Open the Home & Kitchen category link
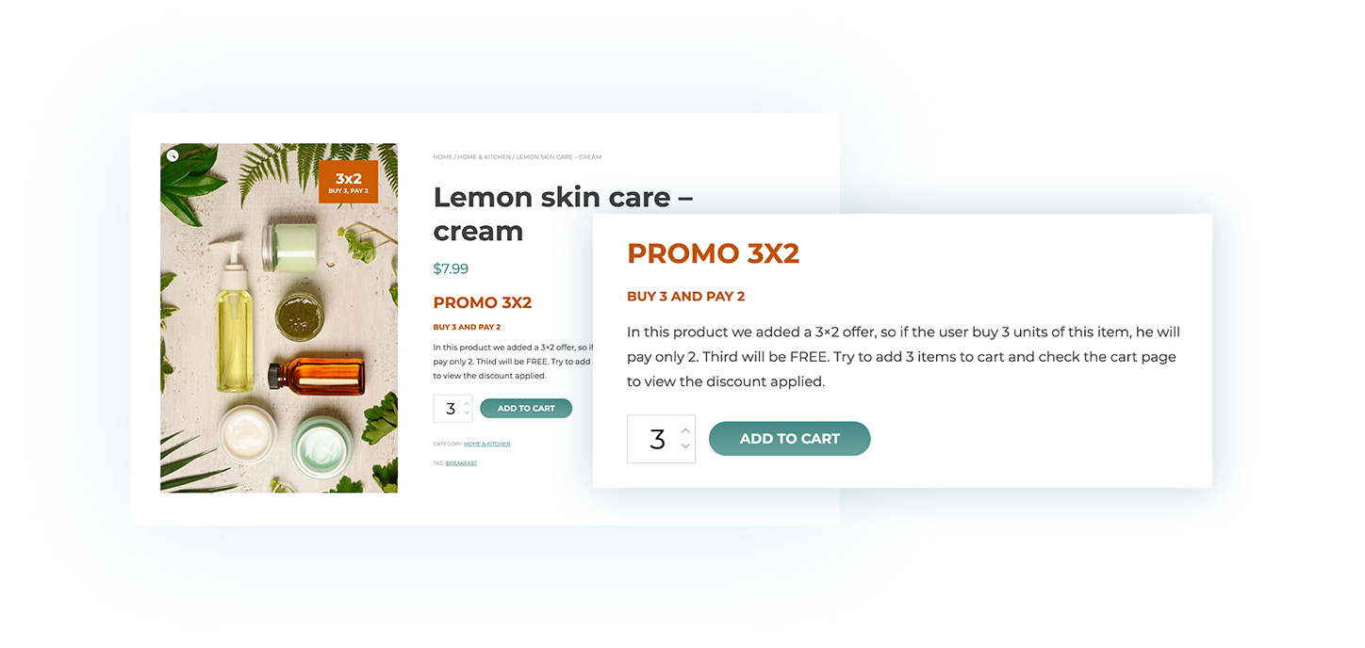Viewport: 1365px width, 648px height. 486,444
